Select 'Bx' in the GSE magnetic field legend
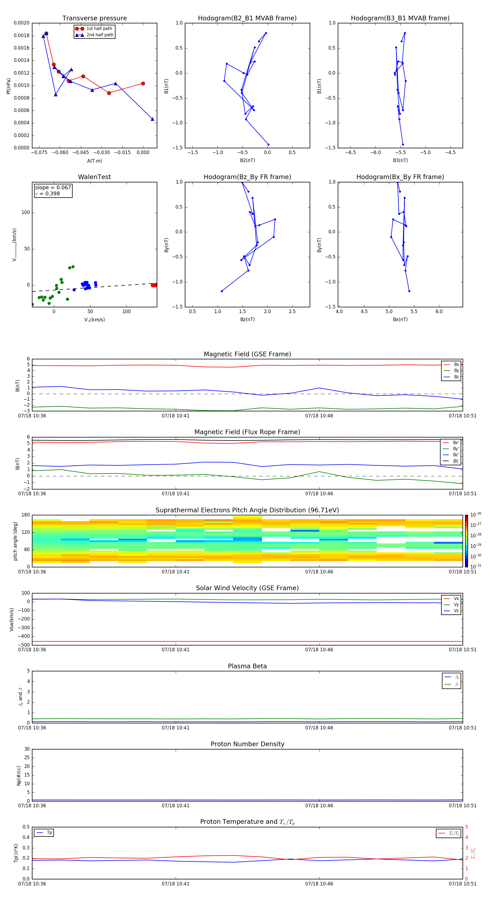This screenshot has height=908, width=495. [451, 365]
